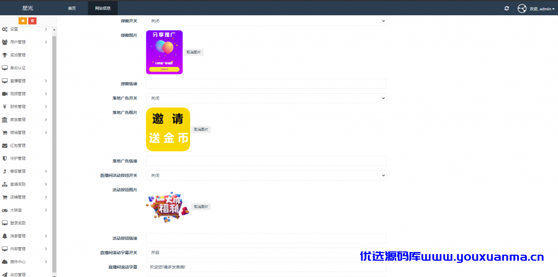The image size is (558, 277).
Task: Focus the 落地广告链接 input field
Action: click(266, 161)
